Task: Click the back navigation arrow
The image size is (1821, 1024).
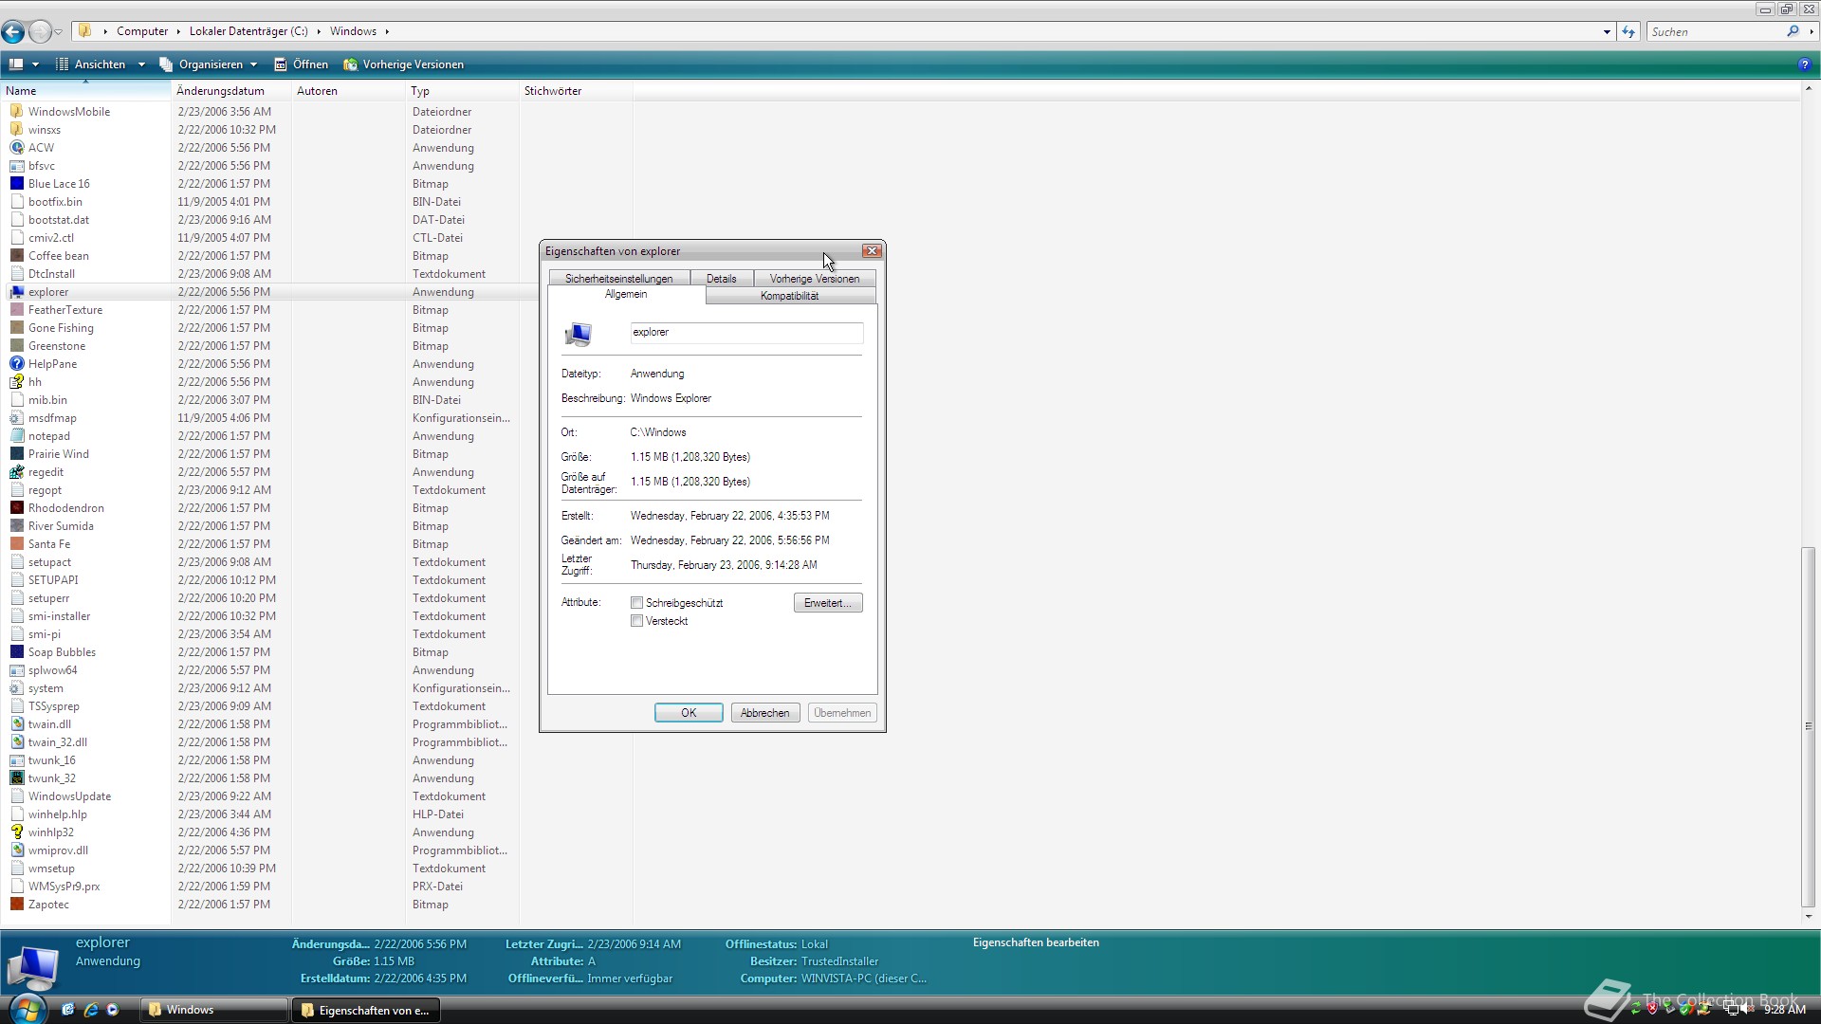Action: [13, 32]
